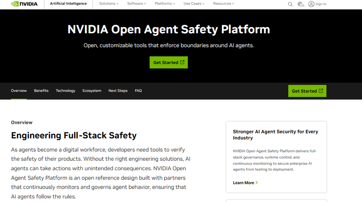Expand the Resources menu
The height and width of the screenshot is (202, 362).
(223, 4)
